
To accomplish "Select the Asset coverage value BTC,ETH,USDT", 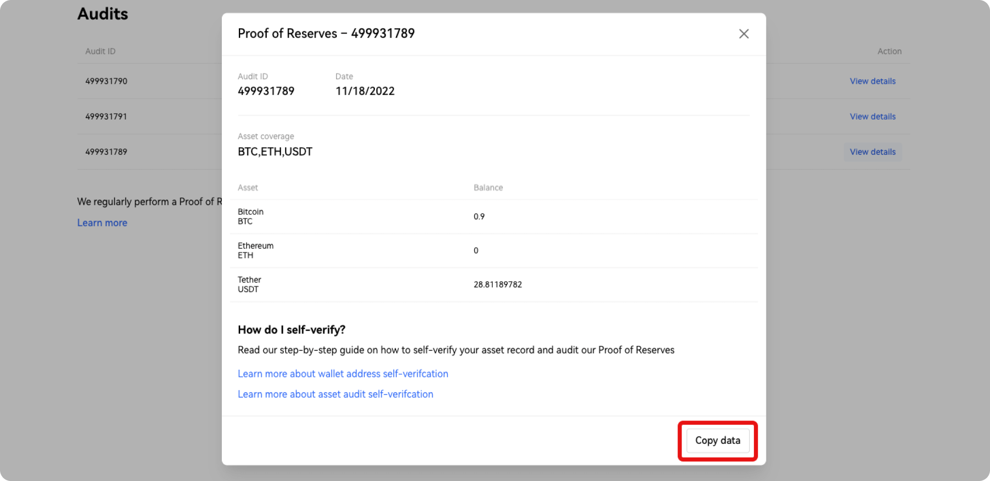I will (275, 151).
